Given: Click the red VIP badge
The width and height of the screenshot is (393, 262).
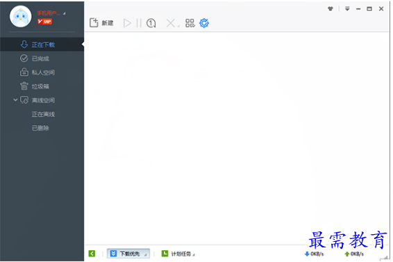Looking at the screenshot, I should point(44,22).
